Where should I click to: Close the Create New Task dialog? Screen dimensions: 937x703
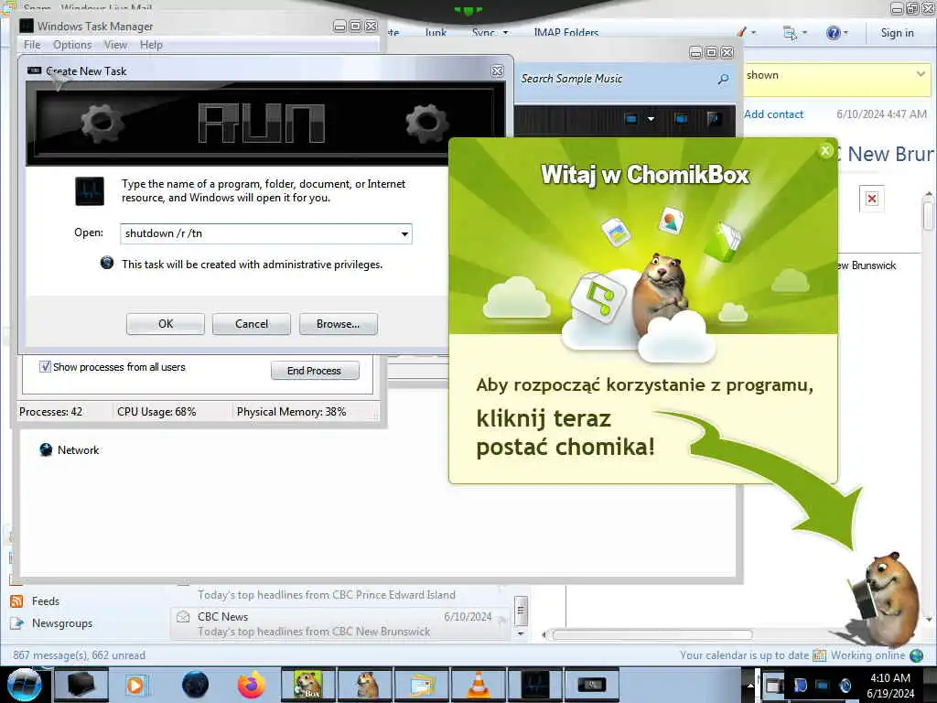pyautogui.click(x=497, y=71)
